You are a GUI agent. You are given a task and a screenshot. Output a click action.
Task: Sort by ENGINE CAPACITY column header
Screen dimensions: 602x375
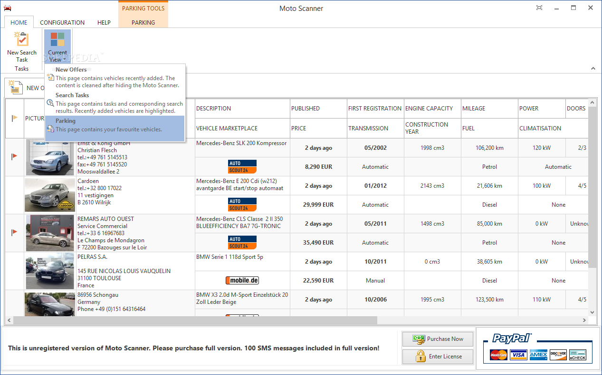coord(432,109)
